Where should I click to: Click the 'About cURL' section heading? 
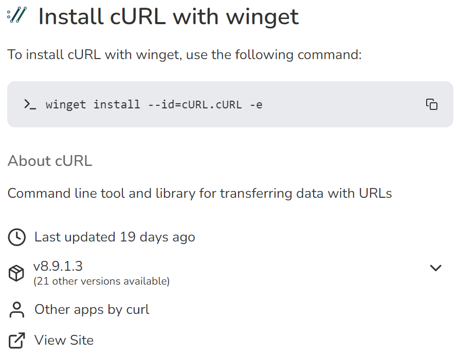point(50,161)
